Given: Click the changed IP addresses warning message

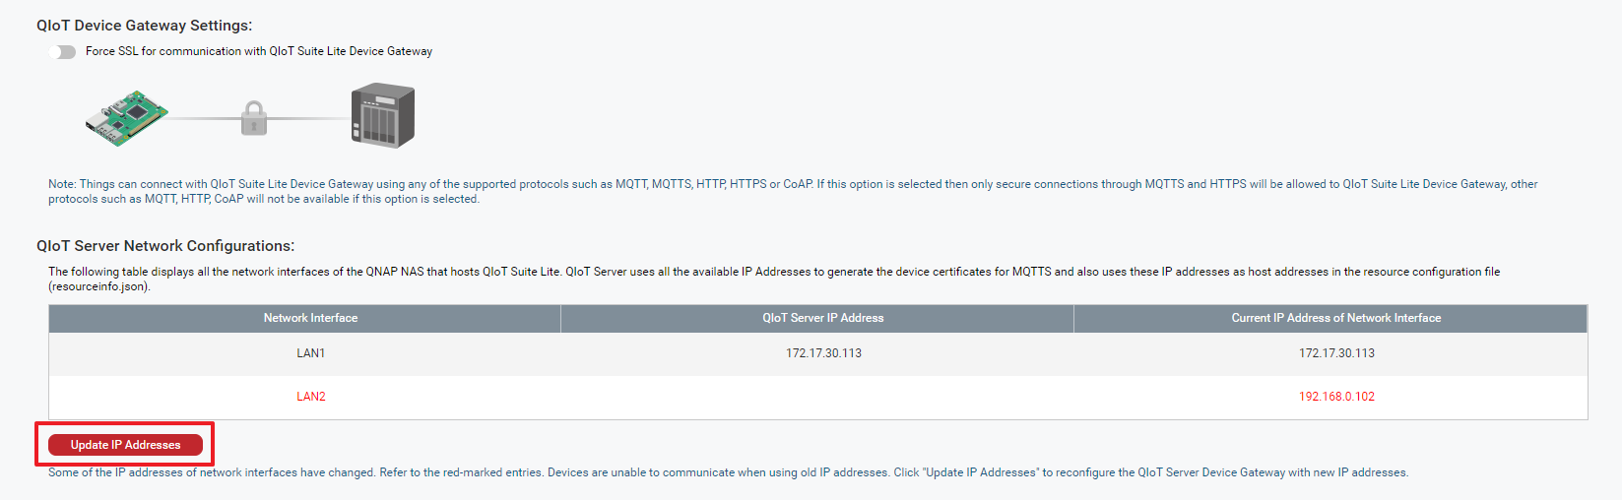Looking at the screenshot, I should coord(728,472).
